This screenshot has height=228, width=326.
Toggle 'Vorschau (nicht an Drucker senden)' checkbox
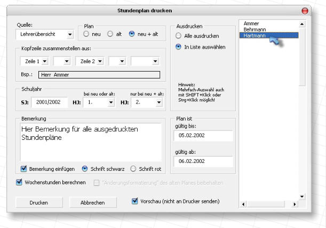click(134, 201)
